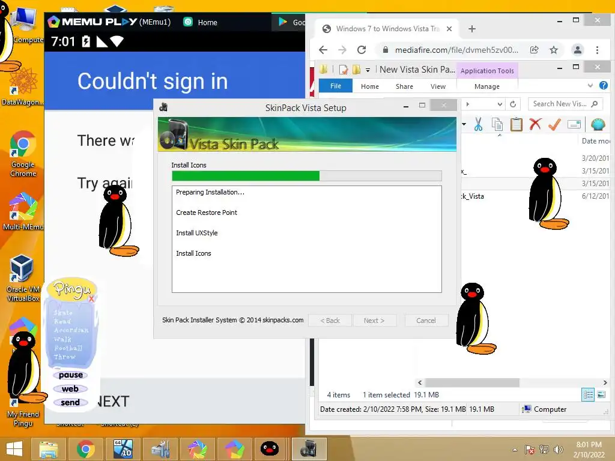Open the Chrome share page icon
The height and width of the screenshot is (461, 615).
tap(534, 50)
